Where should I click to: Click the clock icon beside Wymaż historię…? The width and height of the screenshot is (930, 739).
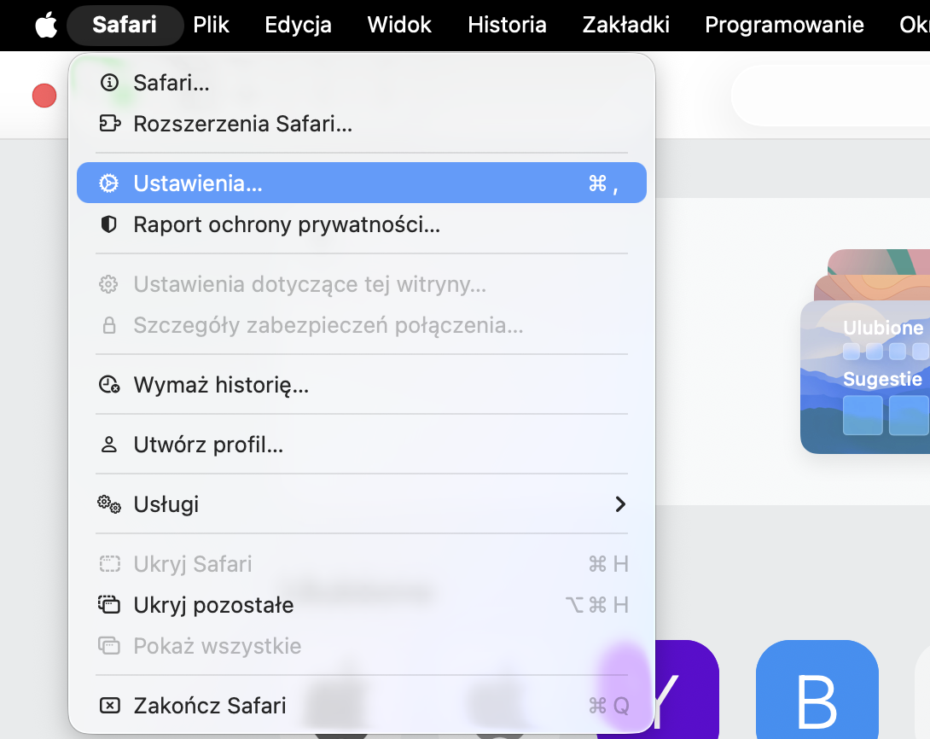(x=109, y=385)
